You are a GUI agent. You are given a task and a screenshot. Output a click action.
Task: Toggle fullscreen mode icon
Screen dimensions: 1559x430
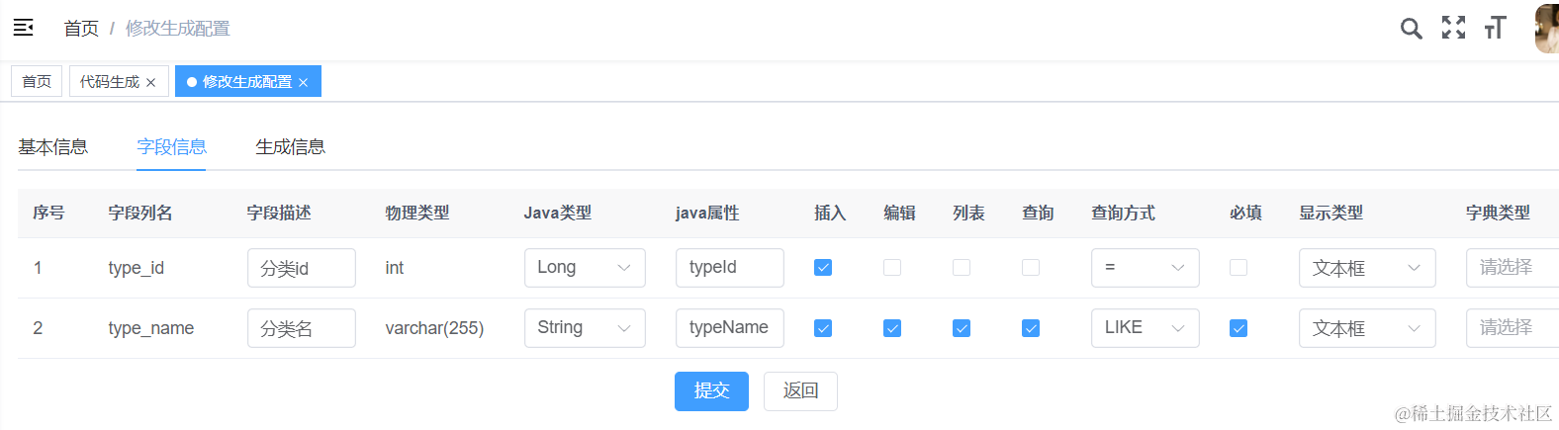(x=1453, y=28)
